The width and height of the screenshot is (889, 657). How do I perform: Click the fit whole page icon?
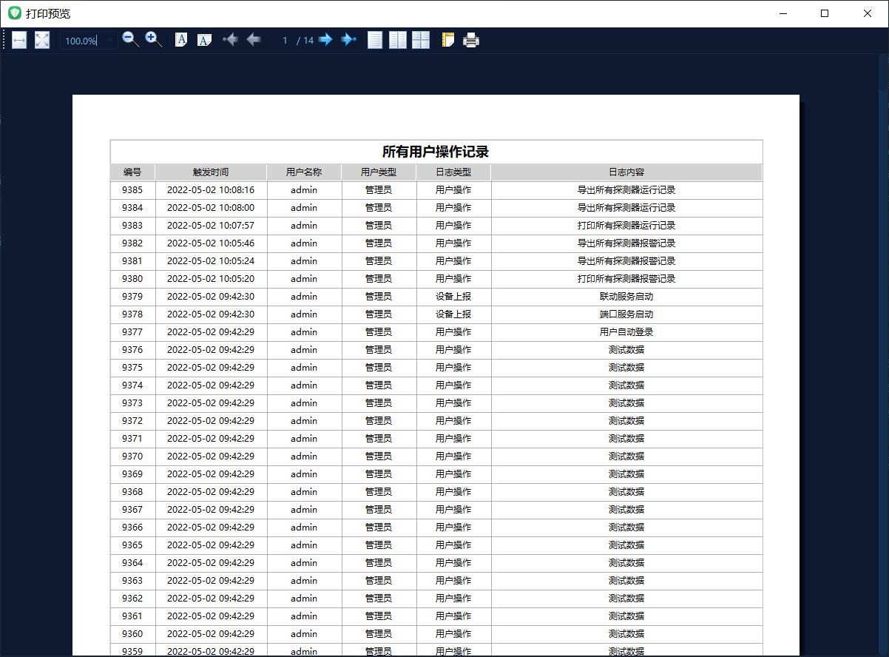(x=42, y=40)
